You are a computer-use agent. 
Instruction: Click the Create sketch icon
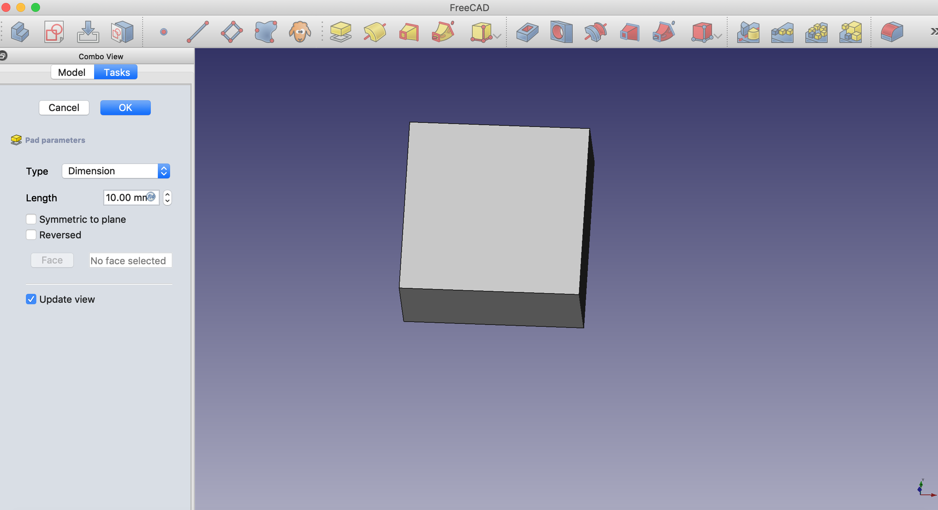[54, 32]
